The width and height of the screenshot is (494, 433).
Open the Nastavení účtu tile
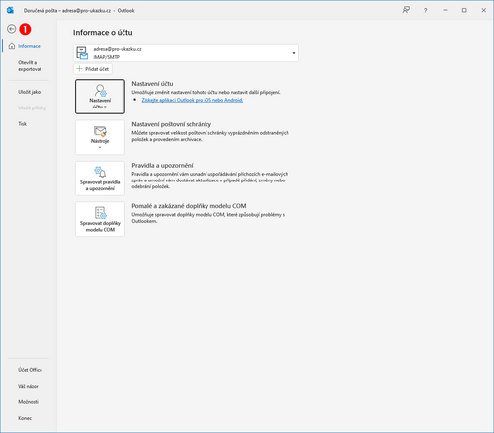[x=100, y=97]
